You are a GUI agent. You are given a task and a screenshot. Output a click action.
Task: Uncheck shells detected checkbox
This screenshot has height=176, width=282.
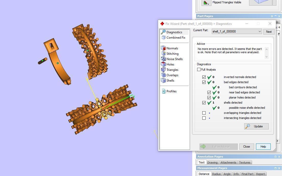pos(204,103)
